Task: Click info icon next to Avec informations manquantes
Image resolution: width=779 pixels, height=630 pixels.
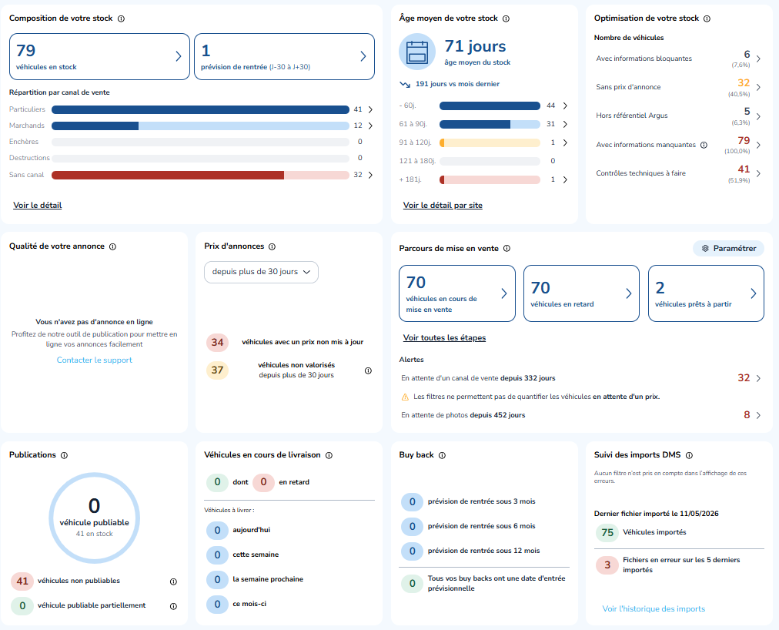Action: [704, 146]
